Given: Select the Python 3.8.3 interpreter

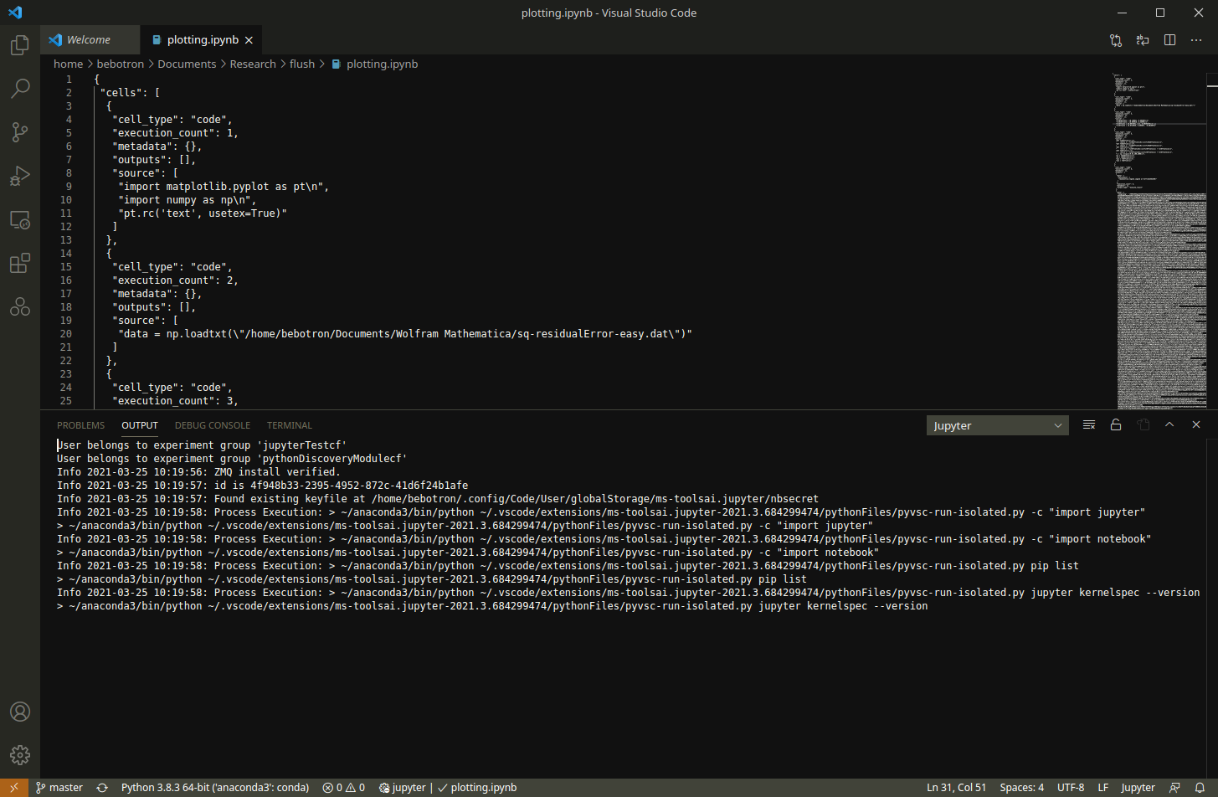Looking at the screenshot, I should 215,787.
